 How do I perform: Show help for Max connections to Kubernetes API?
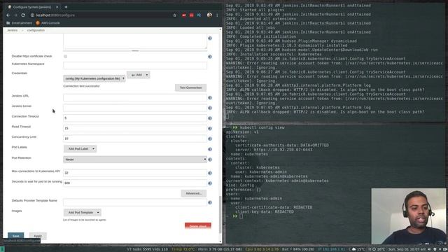click(x=210, y=173)
